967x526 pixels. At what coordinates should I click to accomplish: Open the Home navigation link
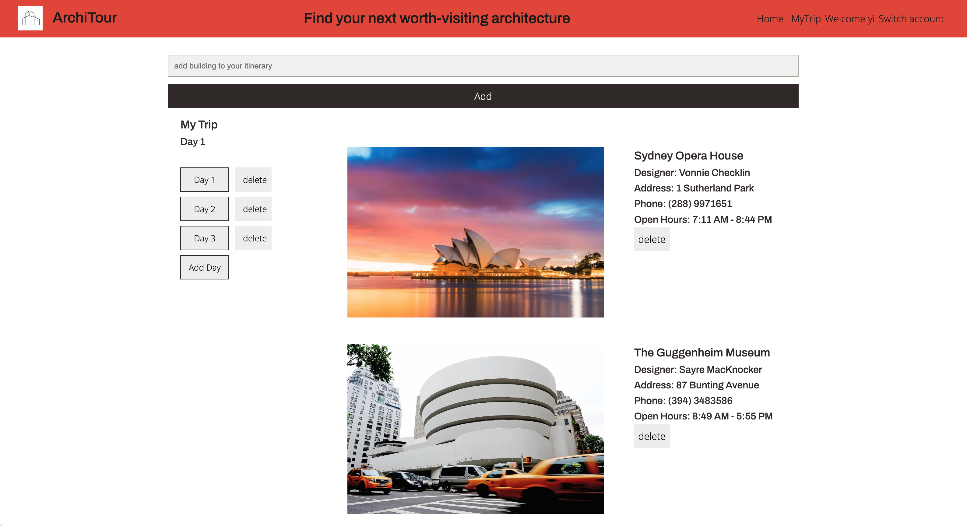(769, 19)
